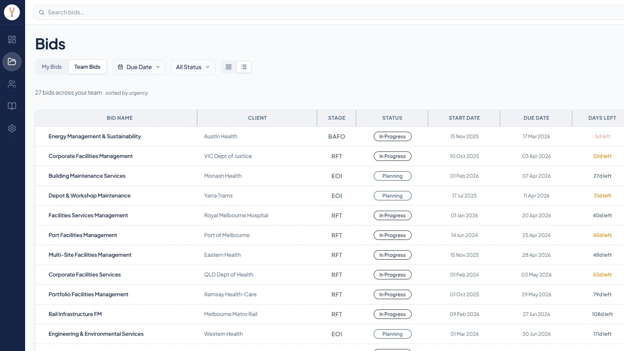Open Facilities Services Management bid
Image resolution: width=624 pixels, height=351 pixels.
(x=88, y=216)
